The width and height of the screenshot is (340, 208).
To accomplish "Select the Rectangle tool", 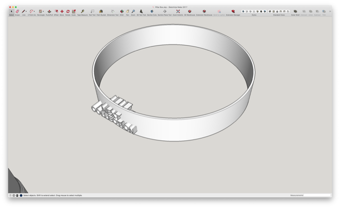I will coord(40,12).
